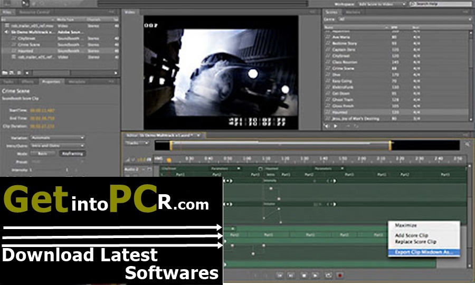
Task: Toggle the auto-play speaker icon in the Scores panel
Action: click(x=327, y=126)
